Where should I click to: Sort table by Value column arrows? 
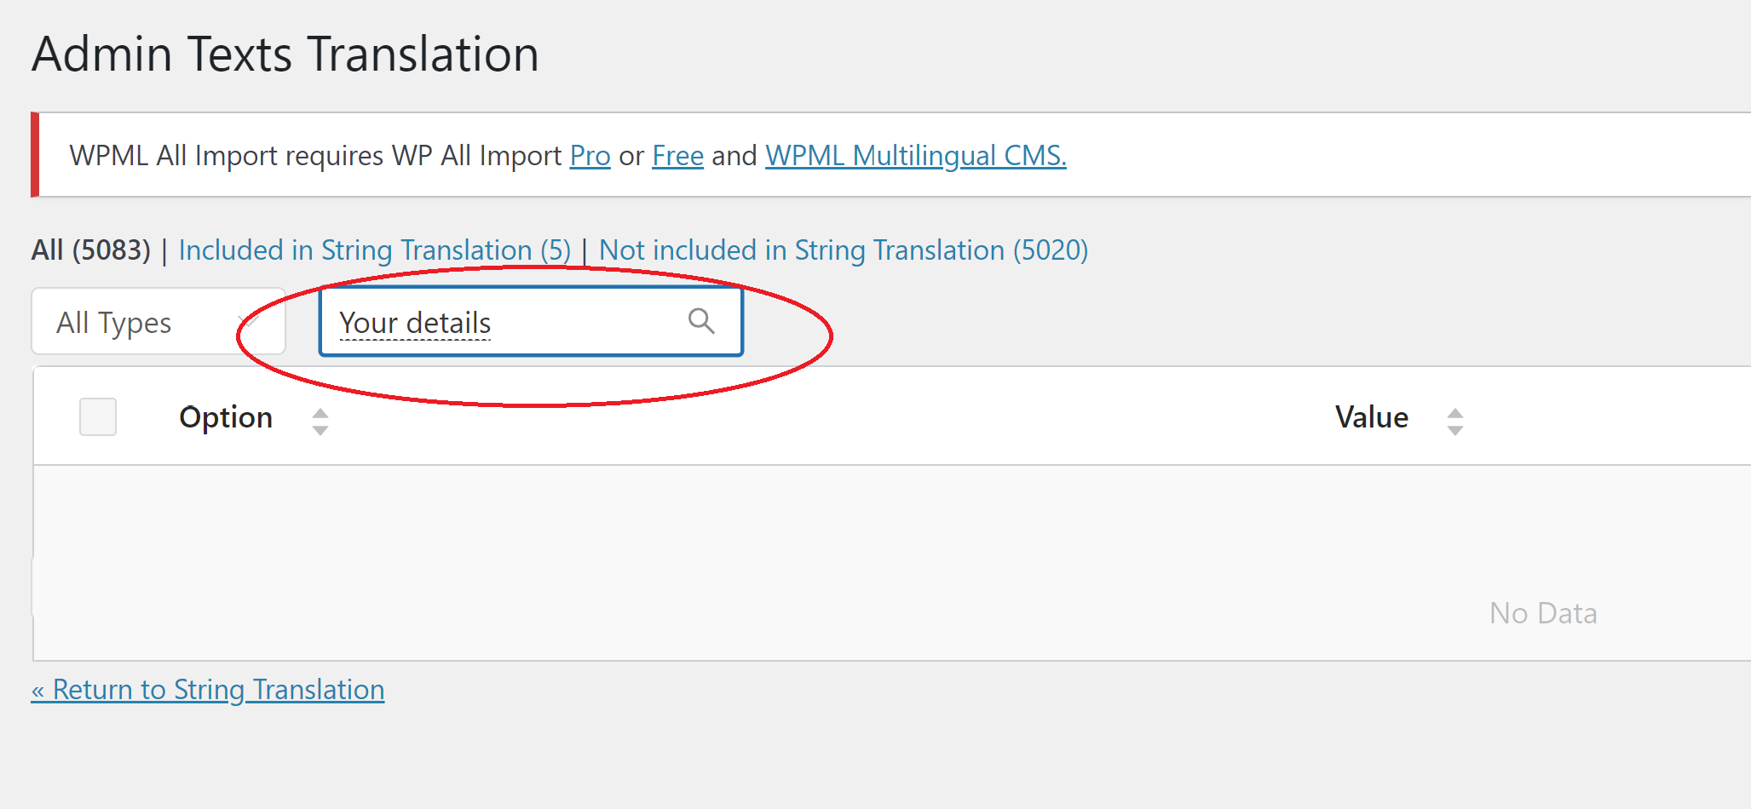1455,422
